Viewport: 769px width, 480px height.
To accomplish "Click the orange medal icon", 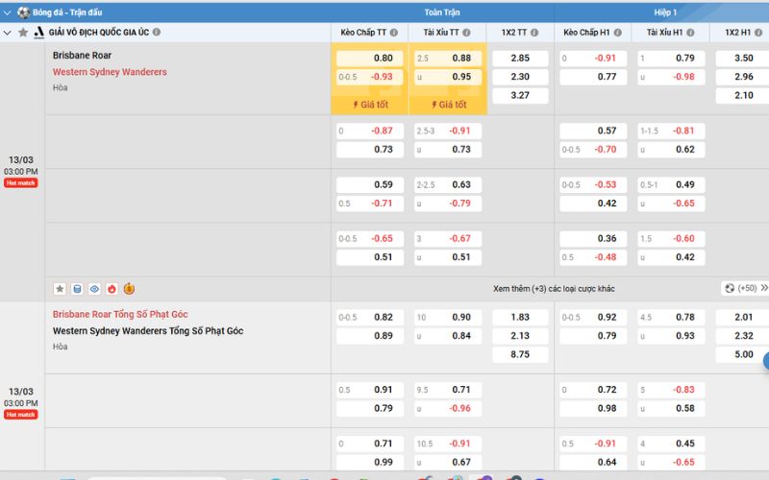I will [x=129, y=289].
